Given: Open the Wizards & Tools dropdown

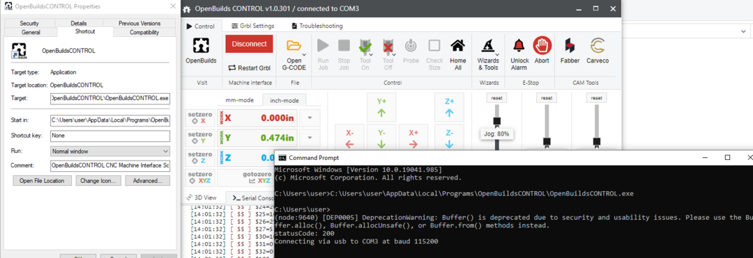Looking at the screenshot, I should (488, 53).
